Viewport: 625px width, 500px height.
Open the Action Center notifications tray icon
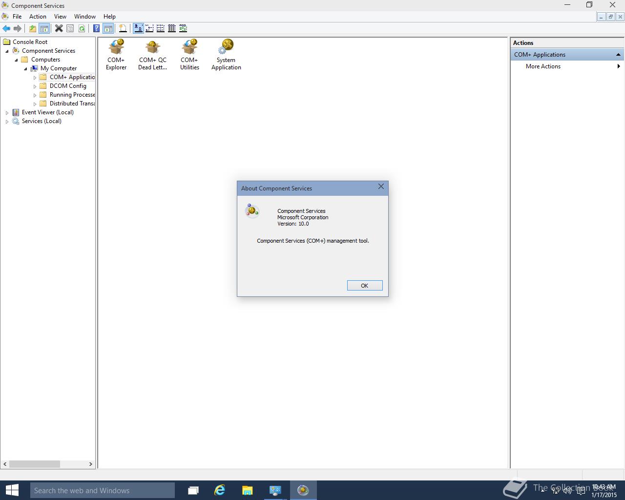[x=581, y=491]
